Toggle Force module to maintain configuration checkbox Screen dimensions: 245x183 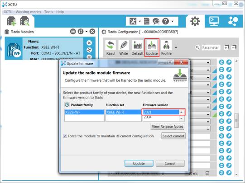[x=65, y=136]
